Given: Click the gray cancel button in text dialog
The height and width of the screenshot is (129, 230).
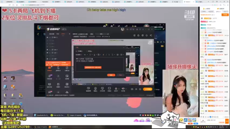Looking at the screenshot, I should [x=120, y=75].
